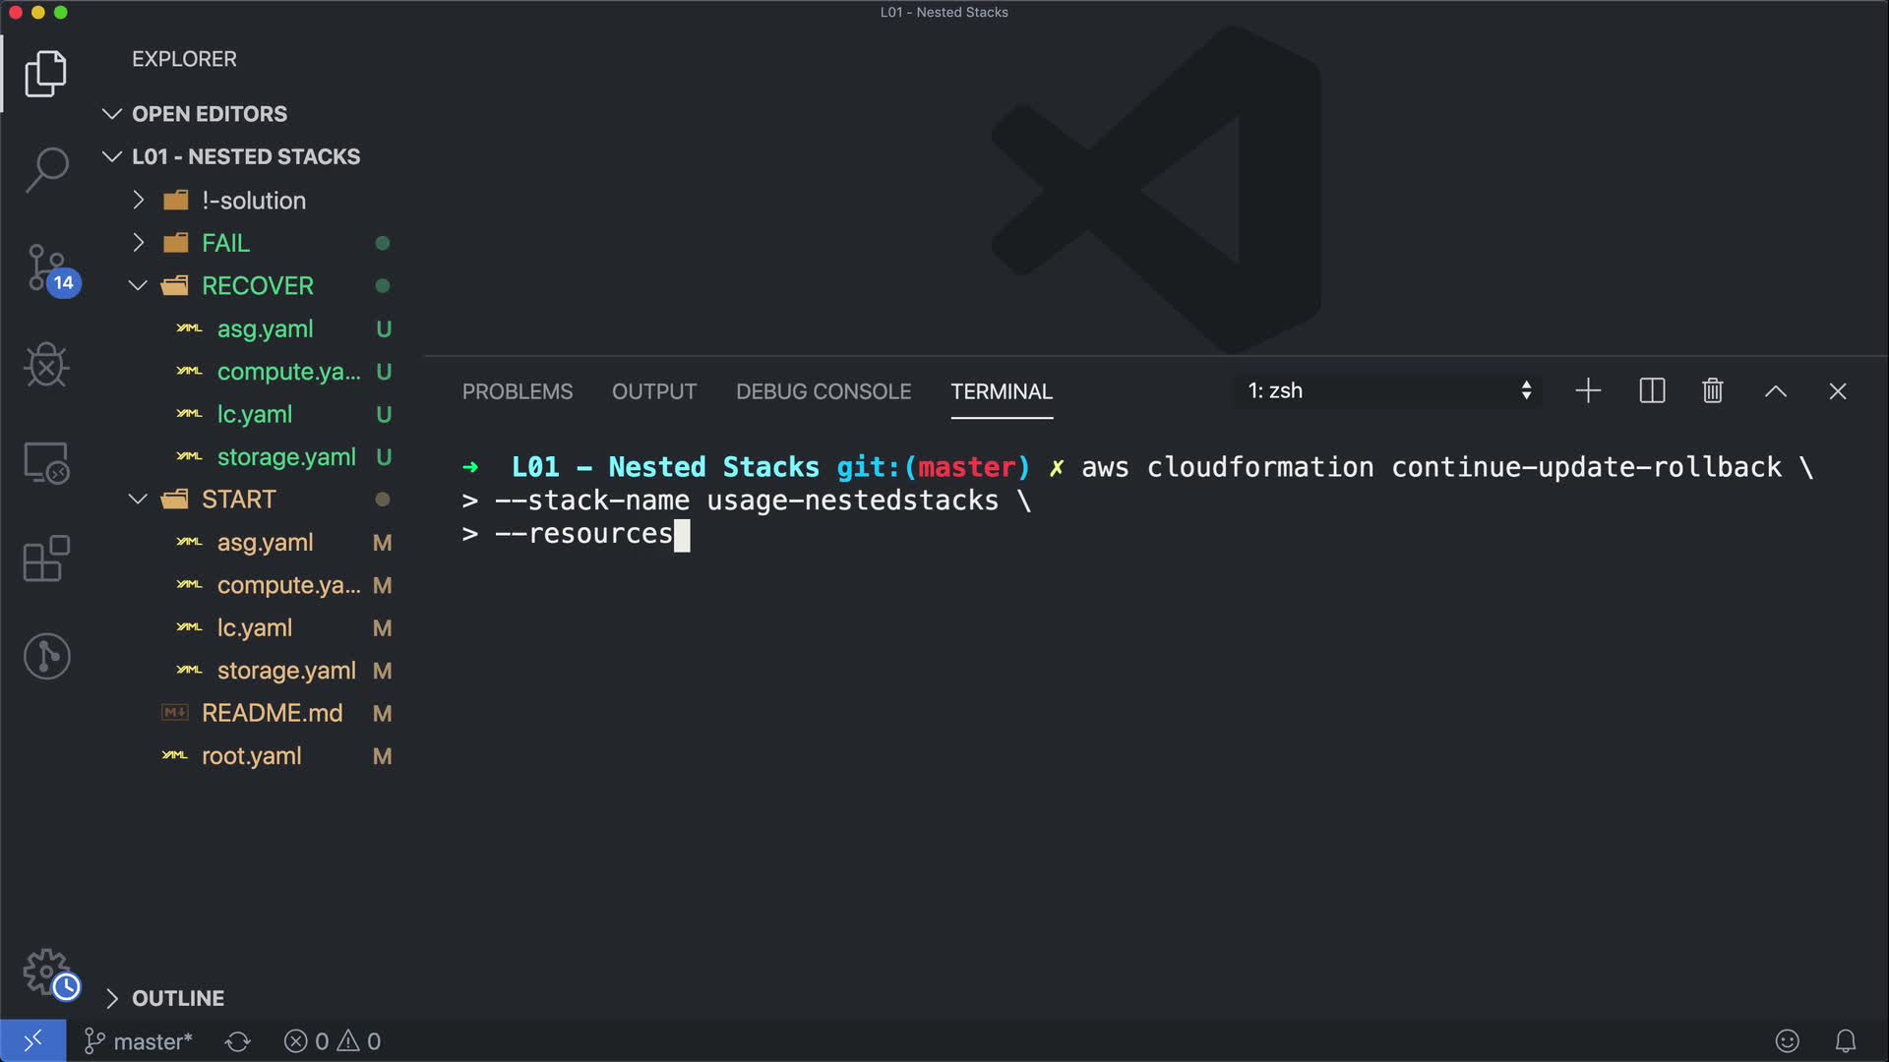The height and width of the screenshot is (1062, 1889).
Task: Open the Extensions view
Action: [x=46, y=559]
